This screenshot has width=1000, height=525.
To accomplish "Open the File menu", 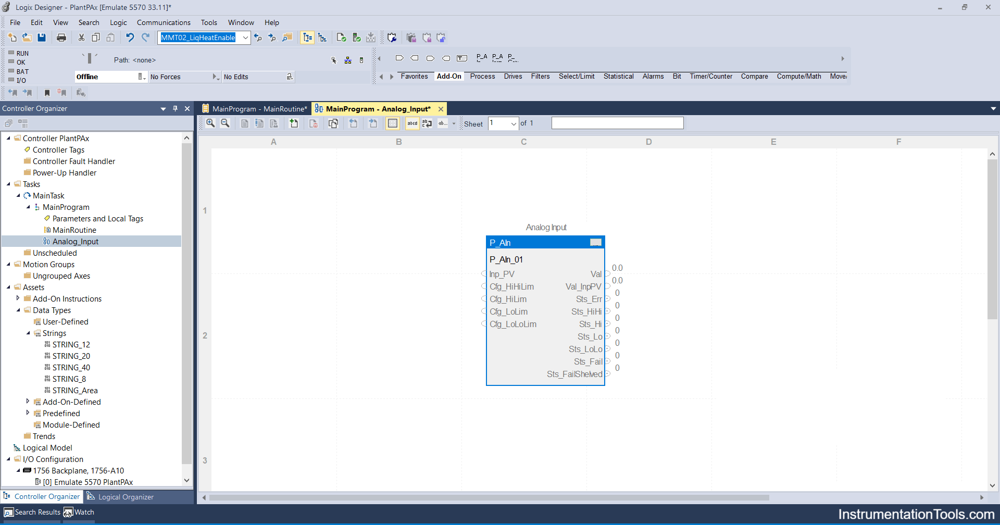I will [x=15, y=22].
